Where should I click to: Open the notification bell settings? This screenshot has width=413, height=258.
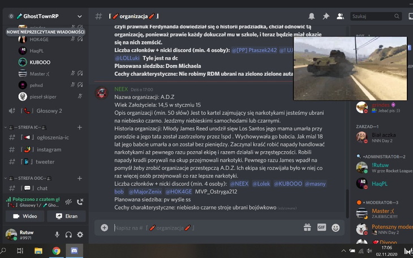click(312, 16)
